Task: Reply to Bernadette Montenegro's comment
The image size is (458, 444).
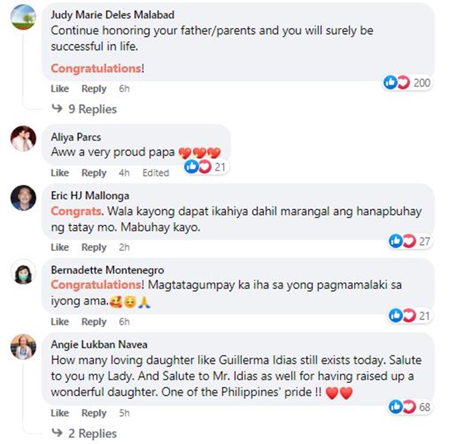Action: [94, 322]
